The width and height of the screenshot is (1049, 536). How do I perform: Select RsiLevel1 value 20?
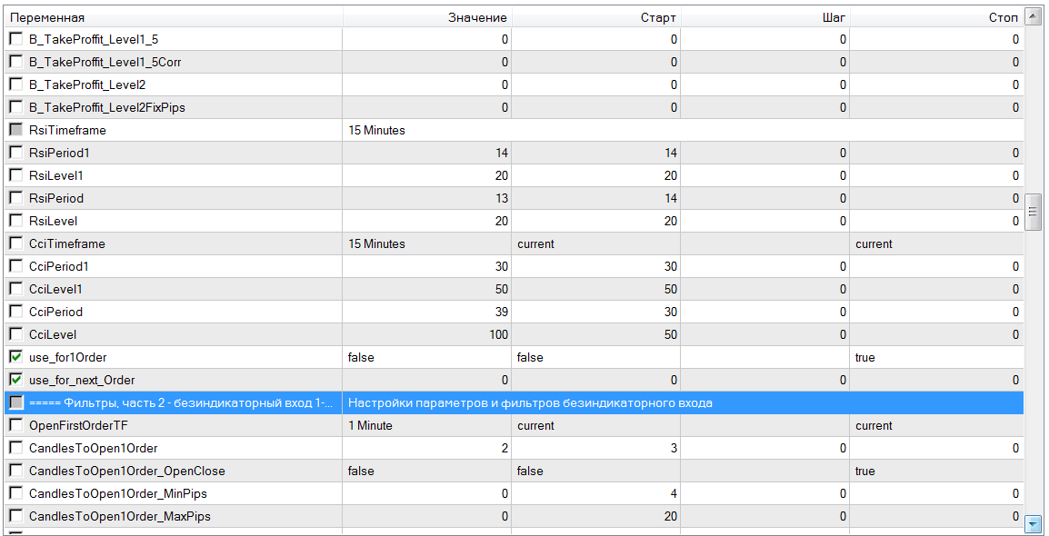pyautogui.click(x=501, y=175)
